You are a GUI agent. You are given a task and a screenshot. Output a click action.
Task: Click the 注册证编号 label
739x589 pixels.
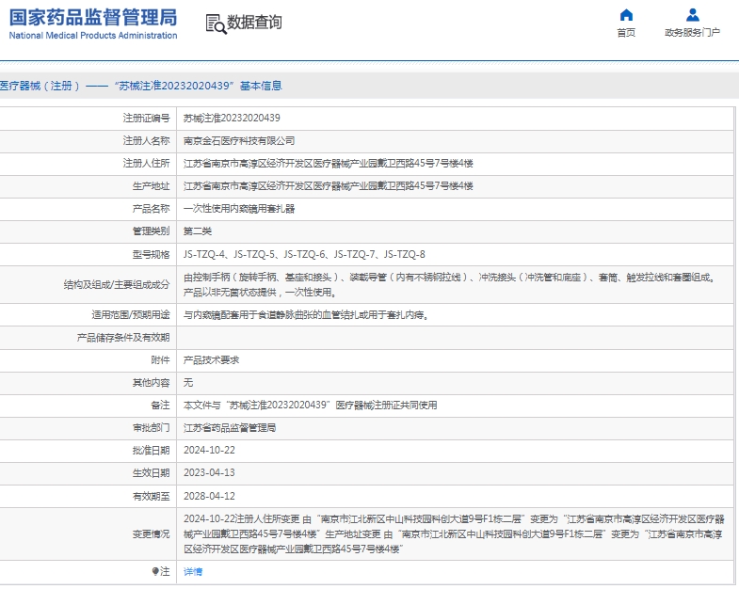coord(146,119)
